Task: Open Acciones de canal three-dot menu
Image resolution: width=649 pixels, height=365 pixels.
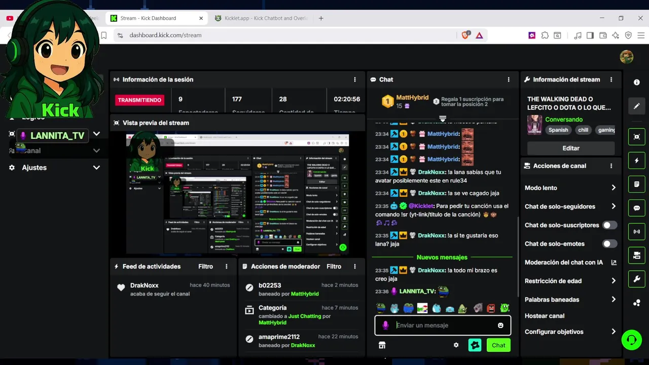Action: (611, 166)
